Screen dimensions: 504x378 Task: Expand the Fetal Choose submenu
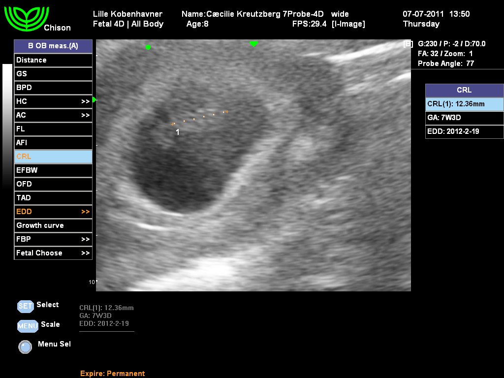85,253
